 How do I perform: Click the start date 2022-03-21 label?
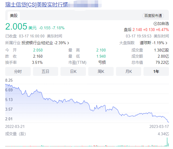point(15,126)
